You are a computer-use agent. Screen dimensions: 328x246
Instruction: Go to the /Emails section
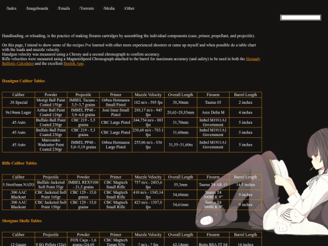click(x=64, y=9)
